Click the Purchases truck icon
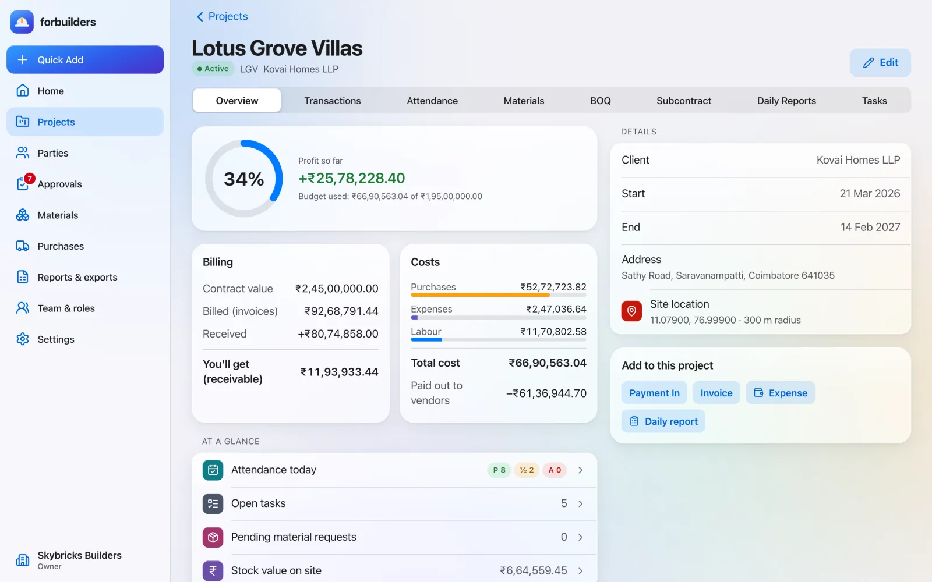Viewport: 932px width, 582px height. [x=23, y=246]
